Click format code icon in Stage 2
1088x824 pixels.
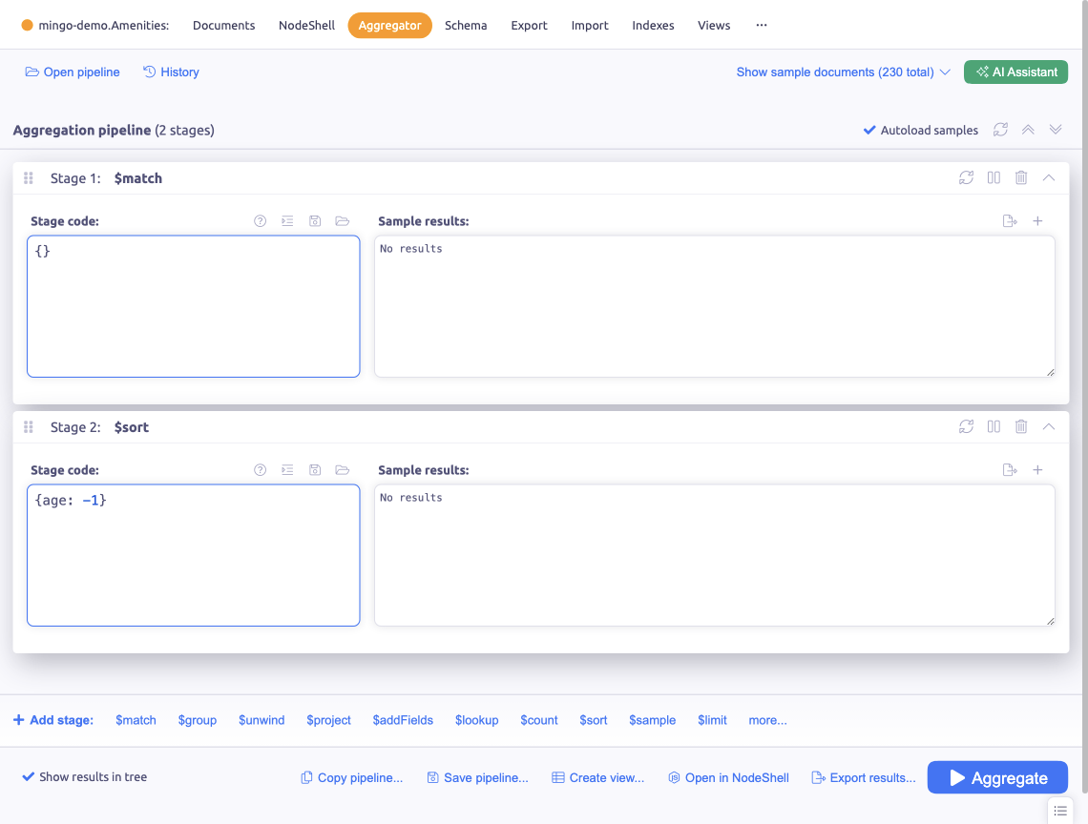pyautogui.click(x=287, y=470)
